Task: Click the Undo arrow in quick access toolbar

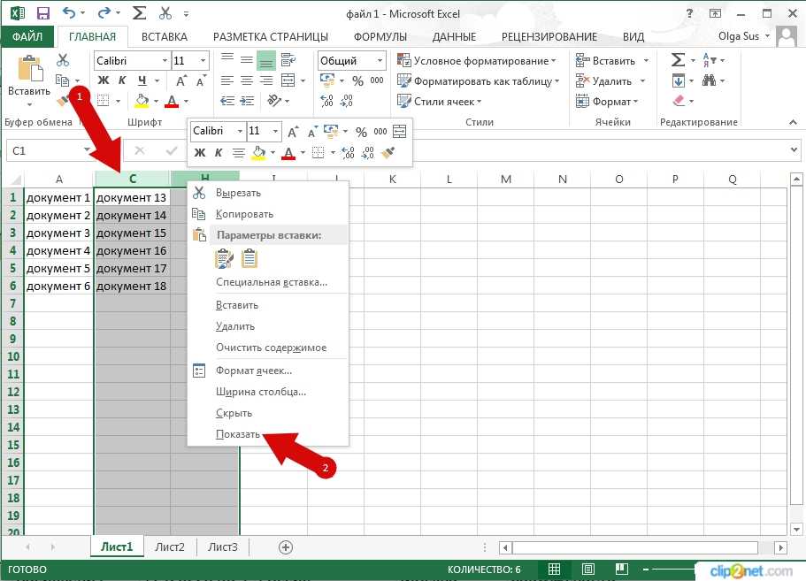Action: 69,13
